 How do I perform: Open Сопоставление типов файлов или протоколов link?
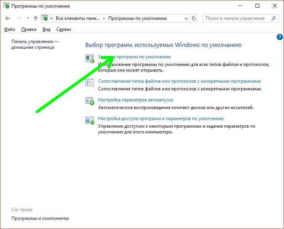[179, 81]
